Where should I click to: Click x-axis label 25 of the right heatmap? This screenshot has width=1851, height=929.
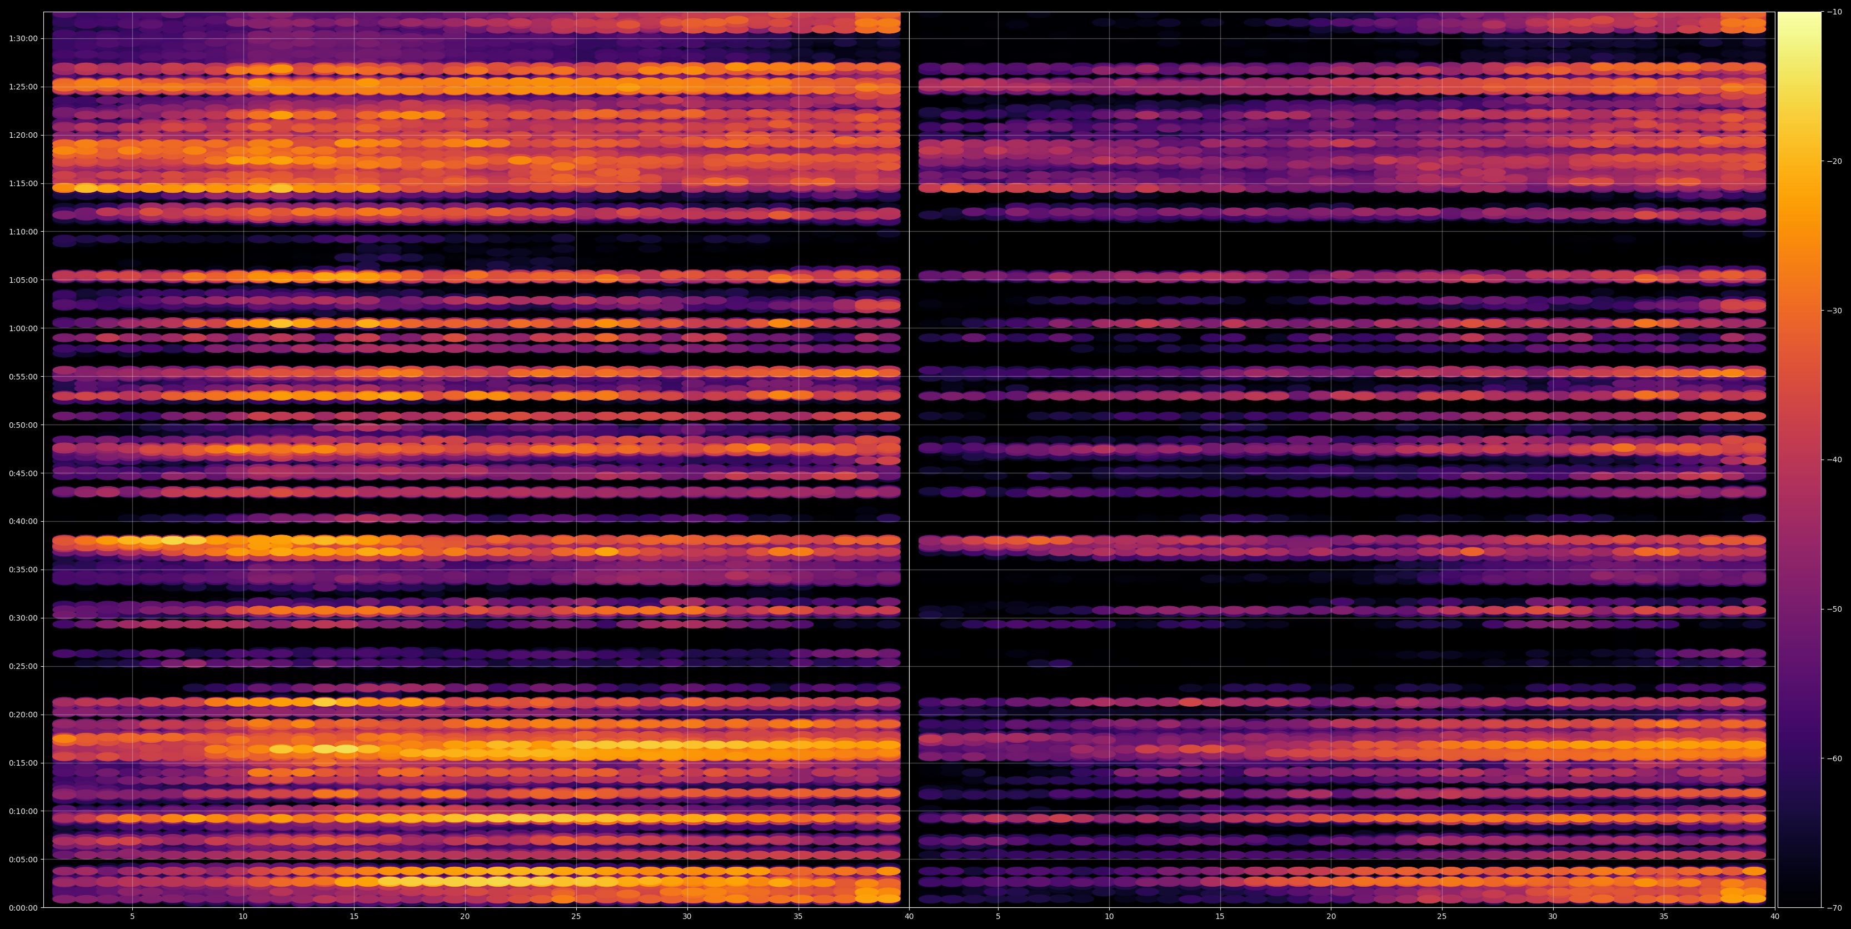(x=1442, y=917)
